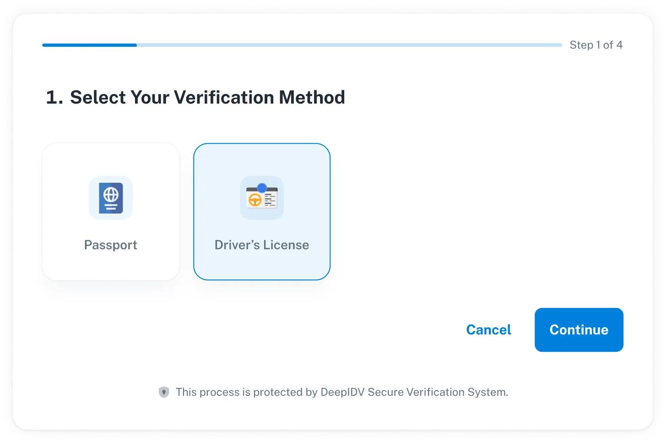The image size is (666, 442).
Task: Click the "1." step number in heading
Action: [x=54, y=98]
